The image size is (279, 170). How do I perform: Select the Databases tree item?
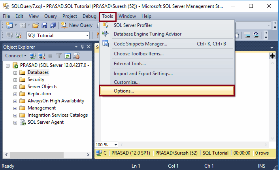[x=38, y=72]
